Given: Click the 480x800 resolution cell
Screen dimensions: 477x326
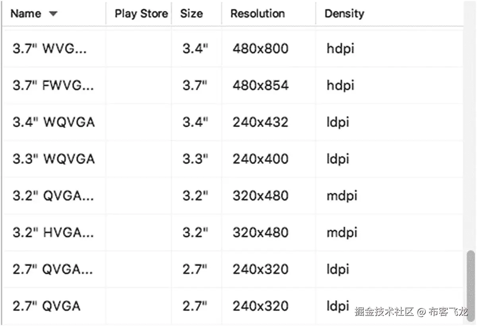Looking at the screenshot, I should point(260,48).
